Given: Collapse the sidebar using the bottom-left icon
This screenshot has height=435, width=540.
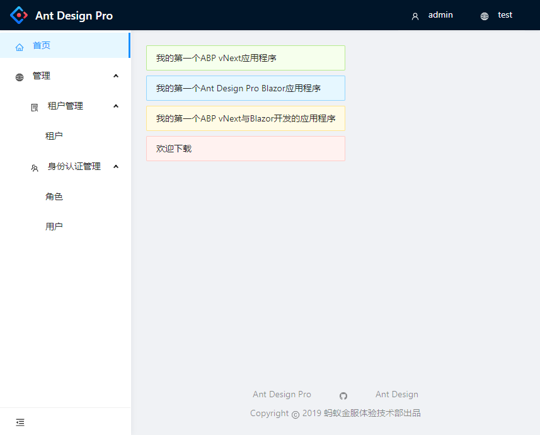Looking at the screenshot, I should click(20, 422).
